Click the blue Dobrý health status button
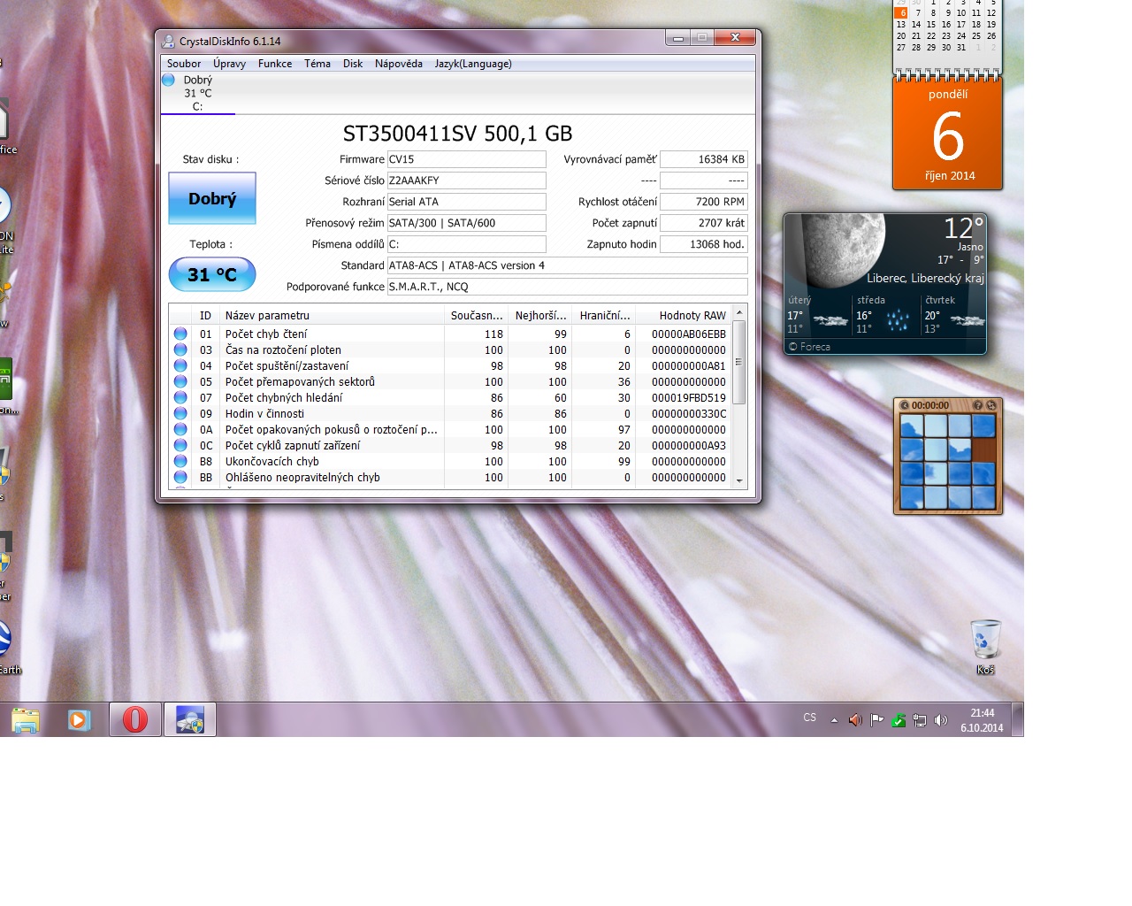Image resolution: width=1132 pixels, height=906 pixels. click(x=212, y=198)
